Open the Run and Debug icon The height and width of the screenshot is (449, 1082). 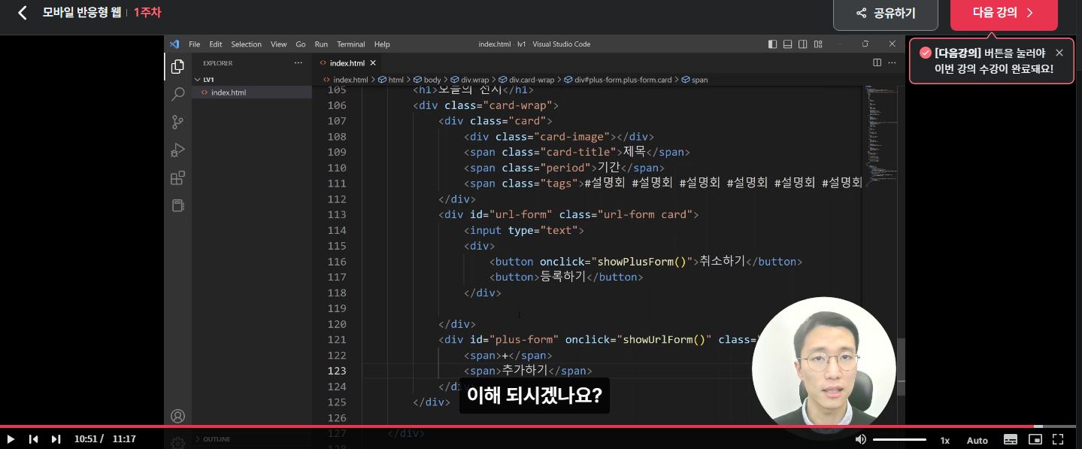[177, 150]
